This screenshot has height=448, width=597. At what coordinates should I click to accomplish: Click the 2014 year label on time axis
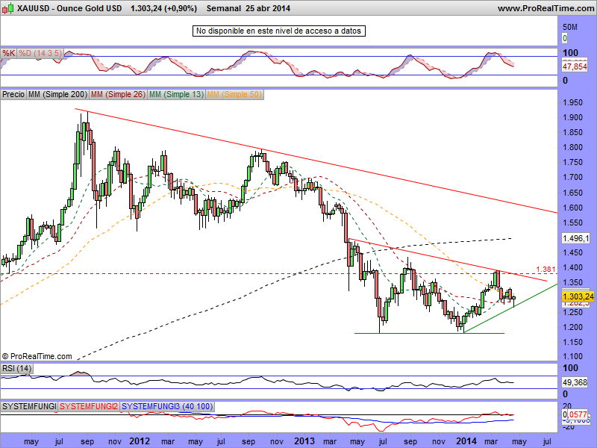[x=466, y=441]
